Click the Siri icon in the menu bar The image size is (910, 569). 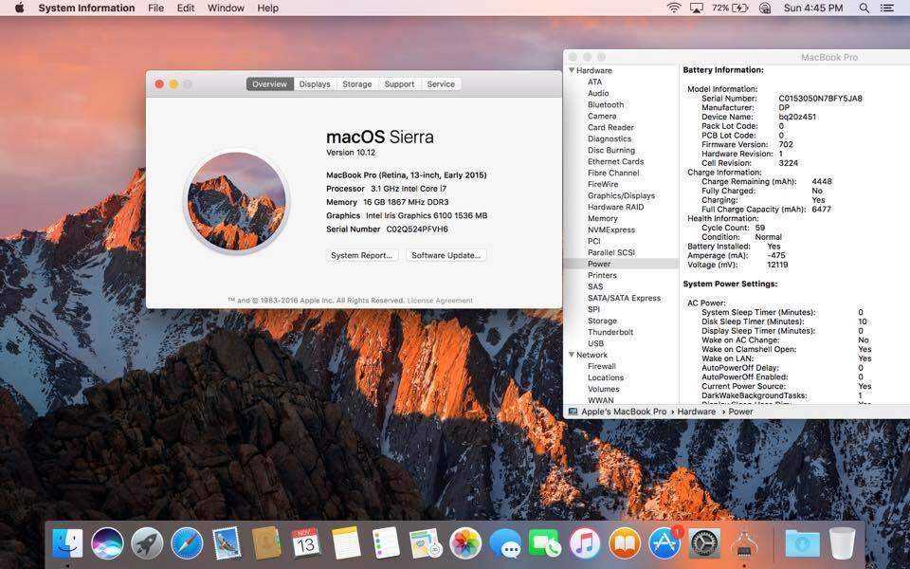pos(765,9)
